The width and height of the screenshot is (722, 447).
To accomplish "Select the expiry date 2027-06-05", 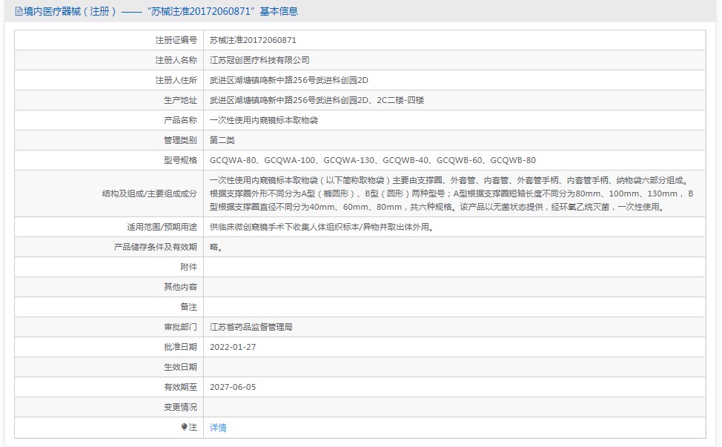I will tap(233, 387).
